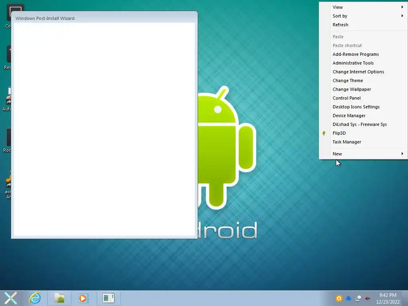
Task: Click the Windows Post-Install Wizard title bar
Action: pyautogui.click(x=104, y=18)
